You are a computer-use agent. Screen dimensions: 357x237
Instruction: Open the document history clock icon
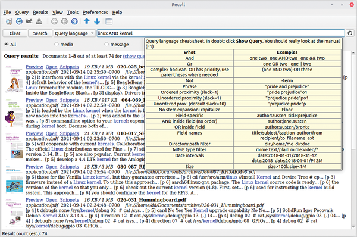point(19,21)
